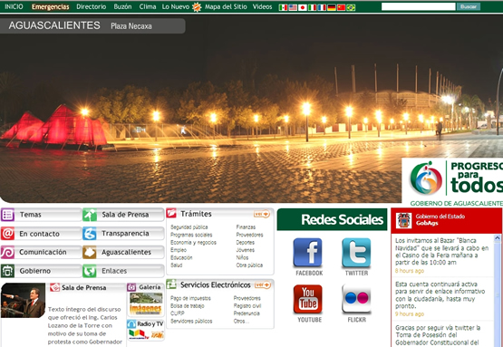
Task: Focus the top search text field
Action: pyautogui.click(x=419, y=6)
